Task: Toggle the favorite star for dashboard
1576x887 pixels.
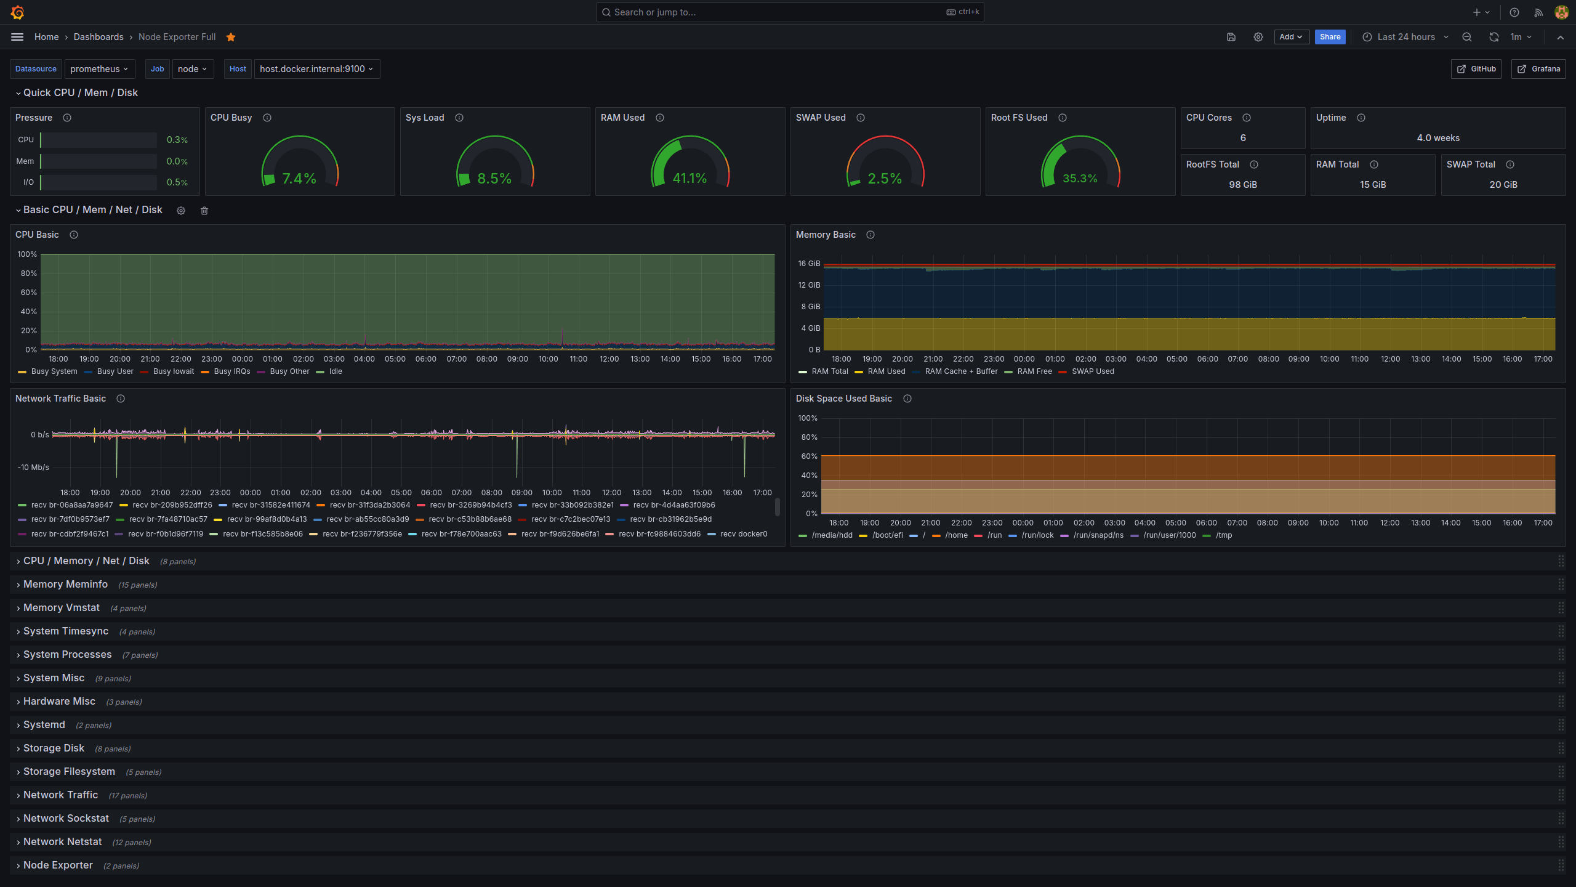Action: pos(231,37)
